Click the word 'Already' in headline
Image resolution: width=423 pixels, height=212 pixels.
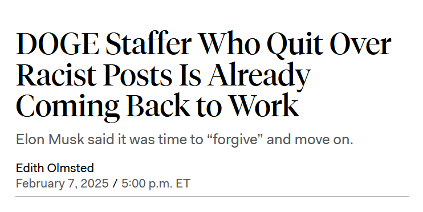point(259,76)
